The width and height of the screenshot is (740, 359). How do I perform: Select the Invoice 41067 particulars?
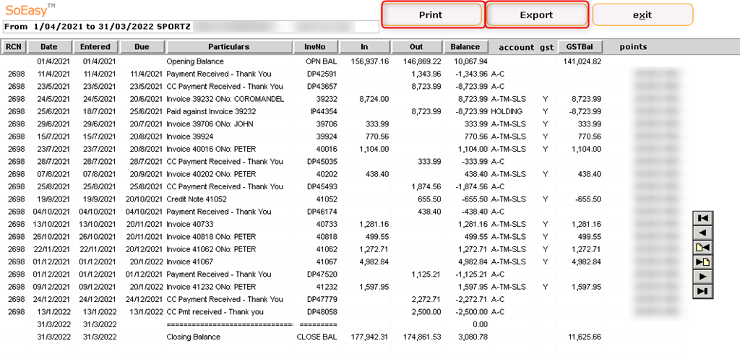point(190,261)
